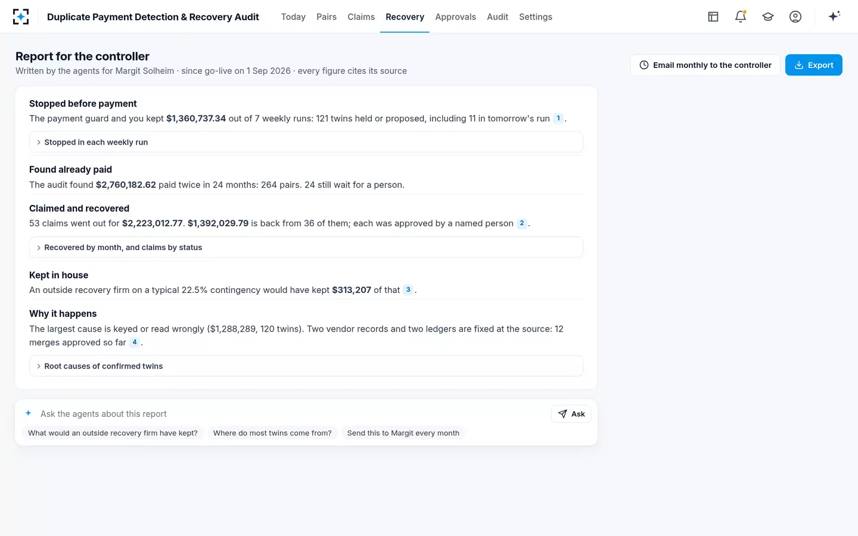Click the Ask send button
Image resolution: width=858 pixels, height=536 pixels.
(571, 414)
